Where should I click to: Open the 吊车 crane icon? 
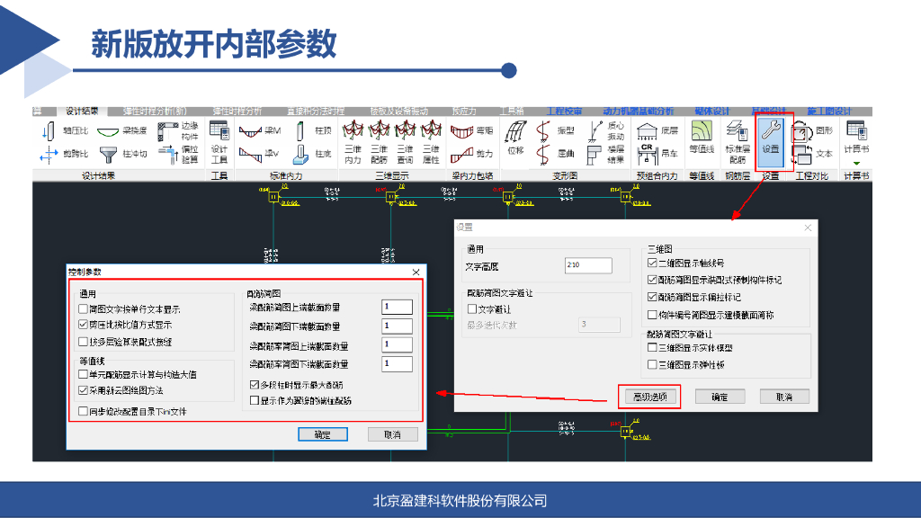(647, 155)
